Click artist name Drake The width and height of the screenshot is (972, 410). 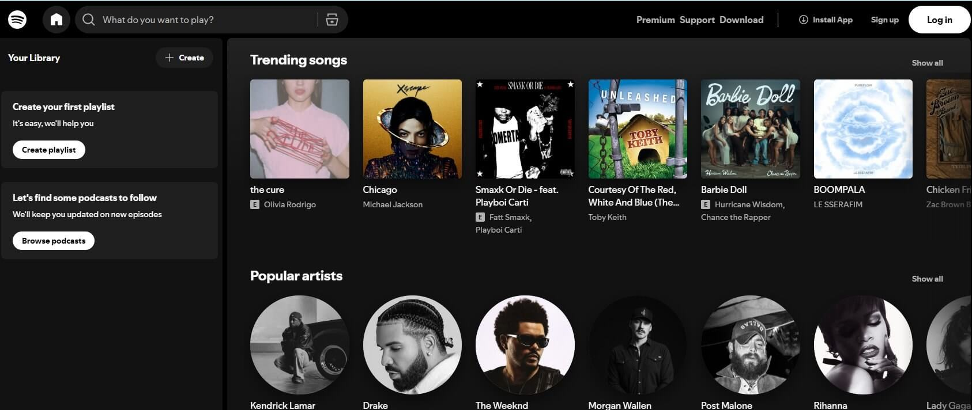(x=375, y=405)
